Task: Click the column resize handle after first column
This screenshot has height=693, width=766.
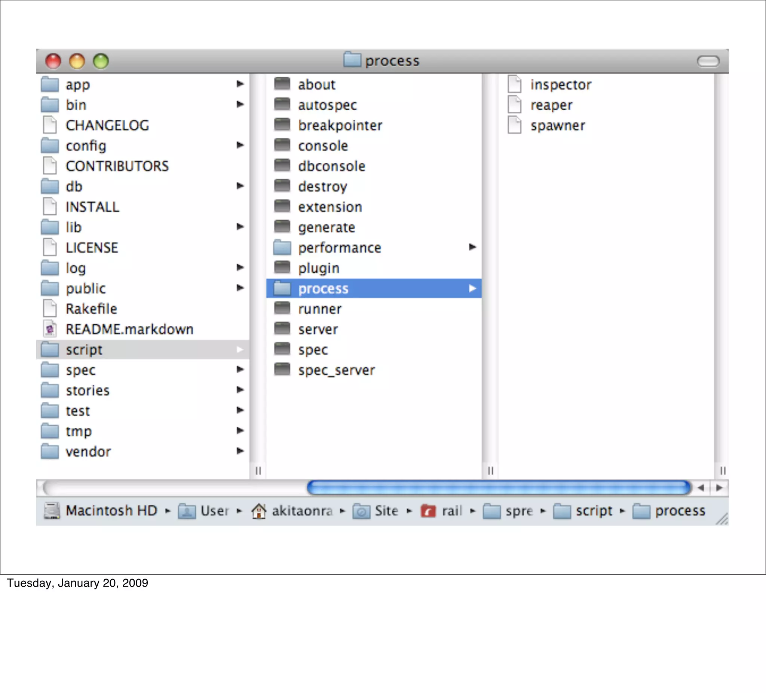Action: pos(258,471)
